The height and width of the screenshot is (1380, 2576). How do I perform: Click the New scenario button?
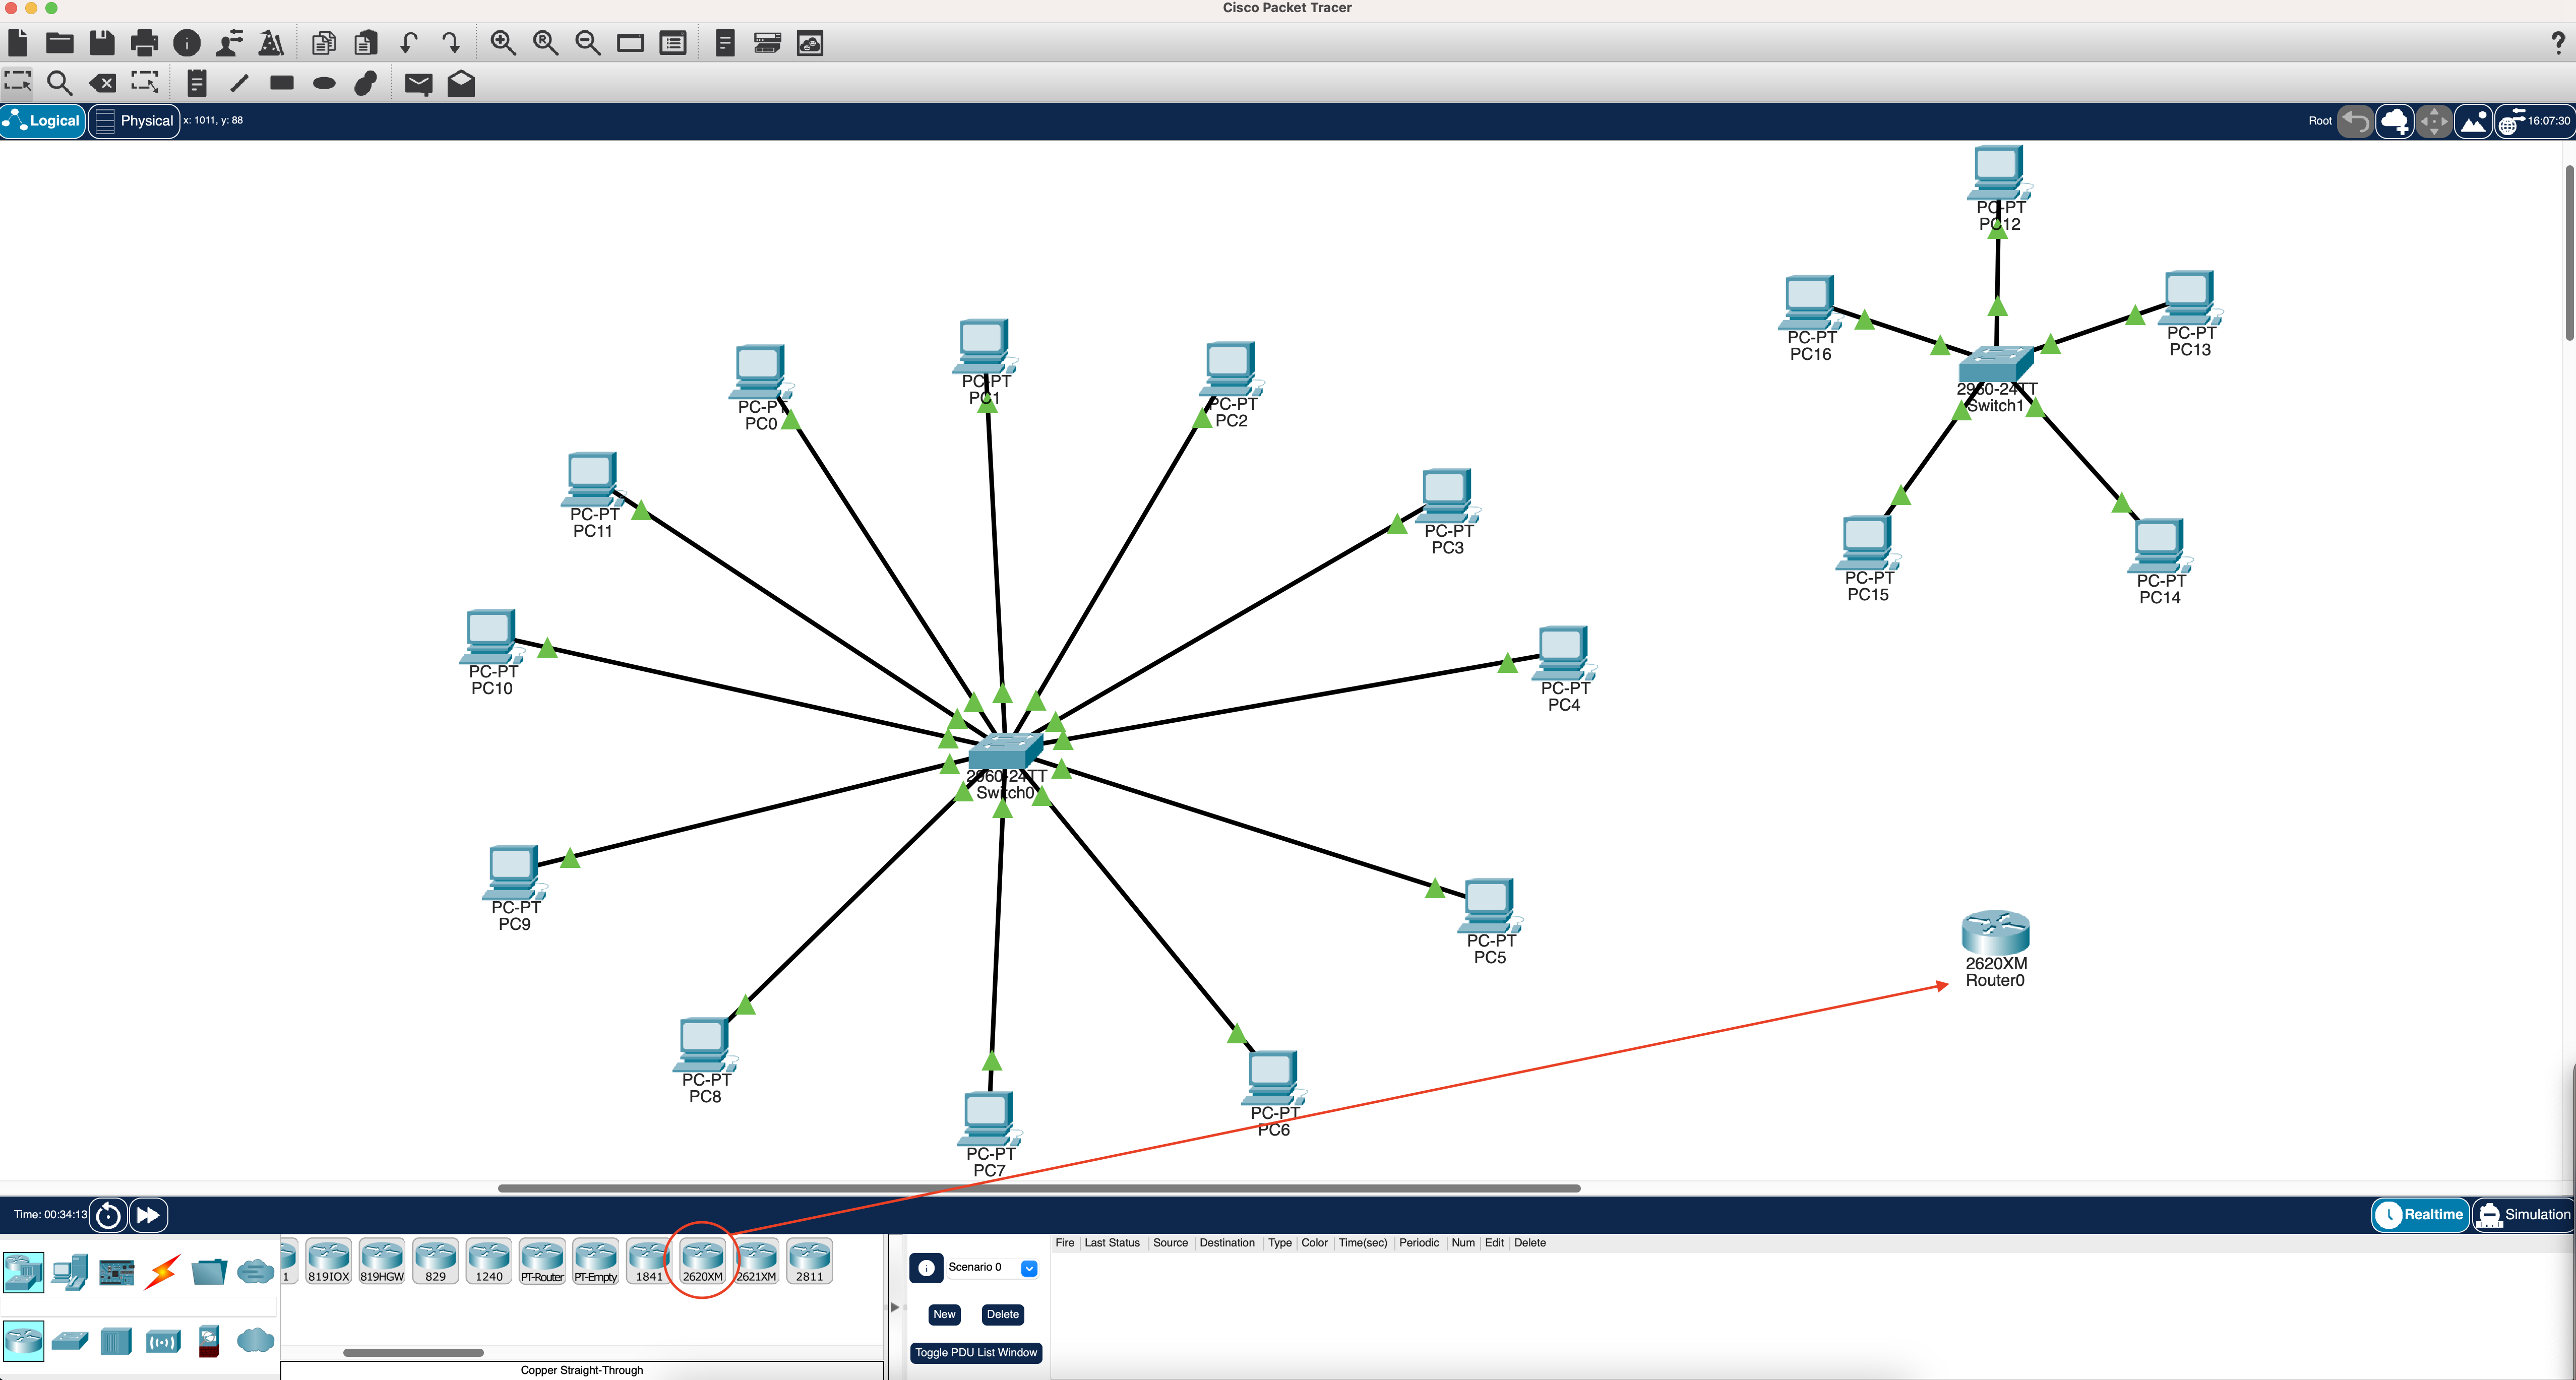(x=944, y=1314)
